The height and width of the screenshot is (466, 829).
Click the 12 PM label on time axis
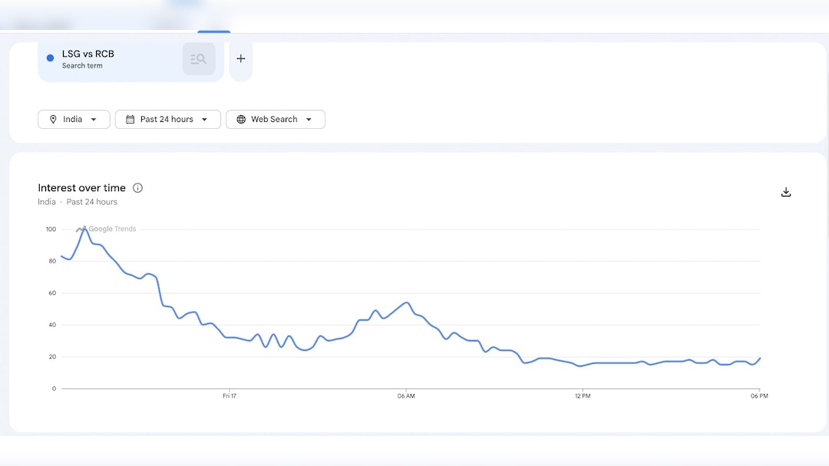[x=583, y=396]
